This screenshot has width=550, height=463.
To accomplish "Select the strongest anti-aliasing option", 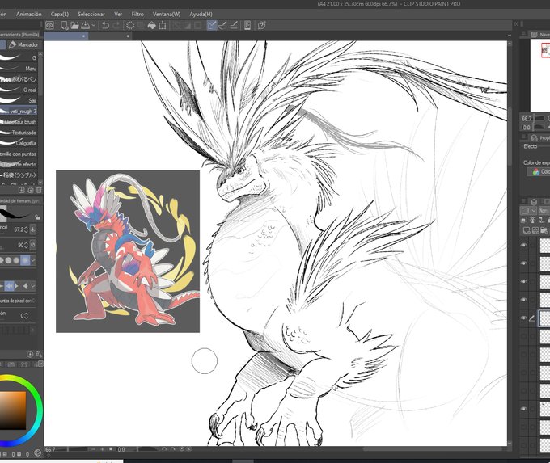I will [x=25, y=260].
